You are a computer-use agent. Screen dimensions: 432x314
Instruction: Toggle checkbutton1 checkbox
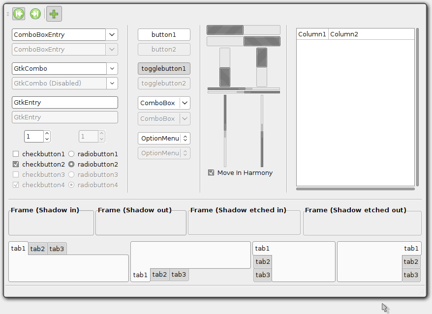(16, 154)
